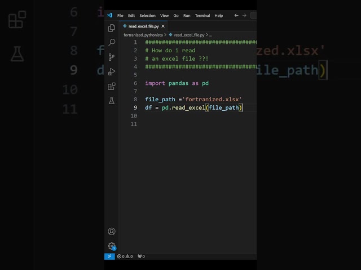The height and width of the screenshot is (270, 361).
Task: Click line number 6 in the gutter
Action: (x=135, y=83)
